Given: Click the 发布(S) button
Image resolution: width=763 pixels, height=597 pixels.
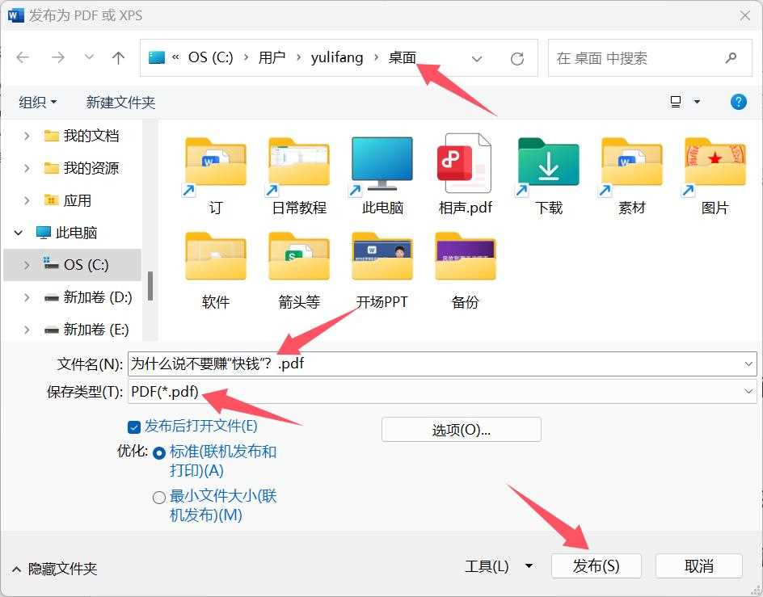Looking at the screenshot, I should coord(596,565).
